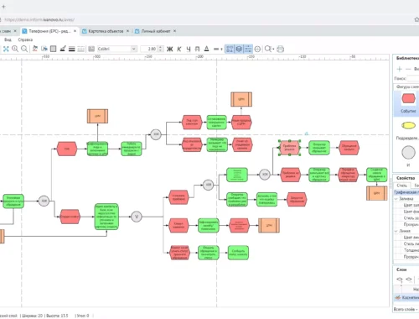Select the yellow Подразделение ellipse shape
This screenshot has width=419, height=319.
[408, 125]
